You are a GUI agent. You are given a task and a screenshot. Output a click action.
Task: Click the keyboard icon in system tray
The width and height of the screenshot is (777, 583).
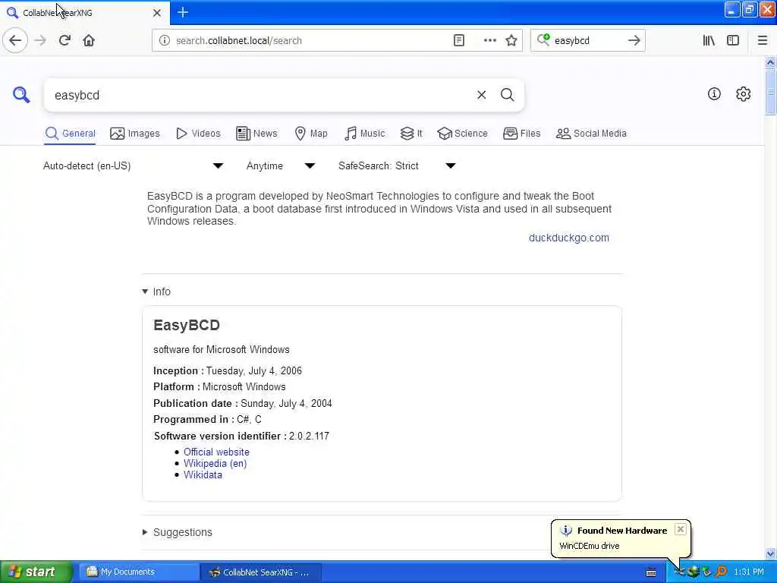click(x=651, y=572)
